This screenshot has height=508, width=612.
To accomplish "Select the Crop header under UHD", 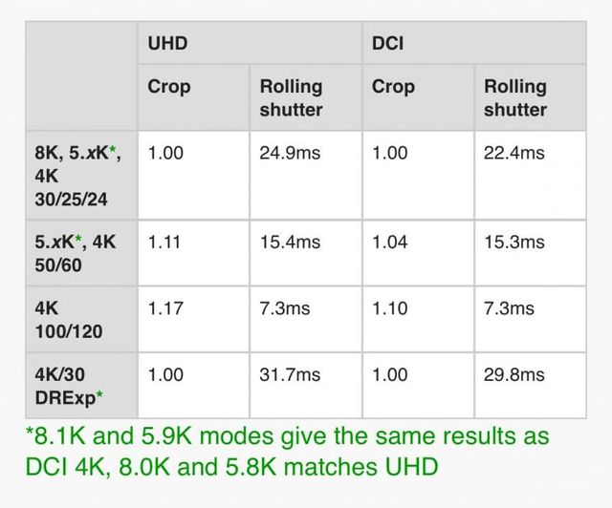I will point(169,87).
